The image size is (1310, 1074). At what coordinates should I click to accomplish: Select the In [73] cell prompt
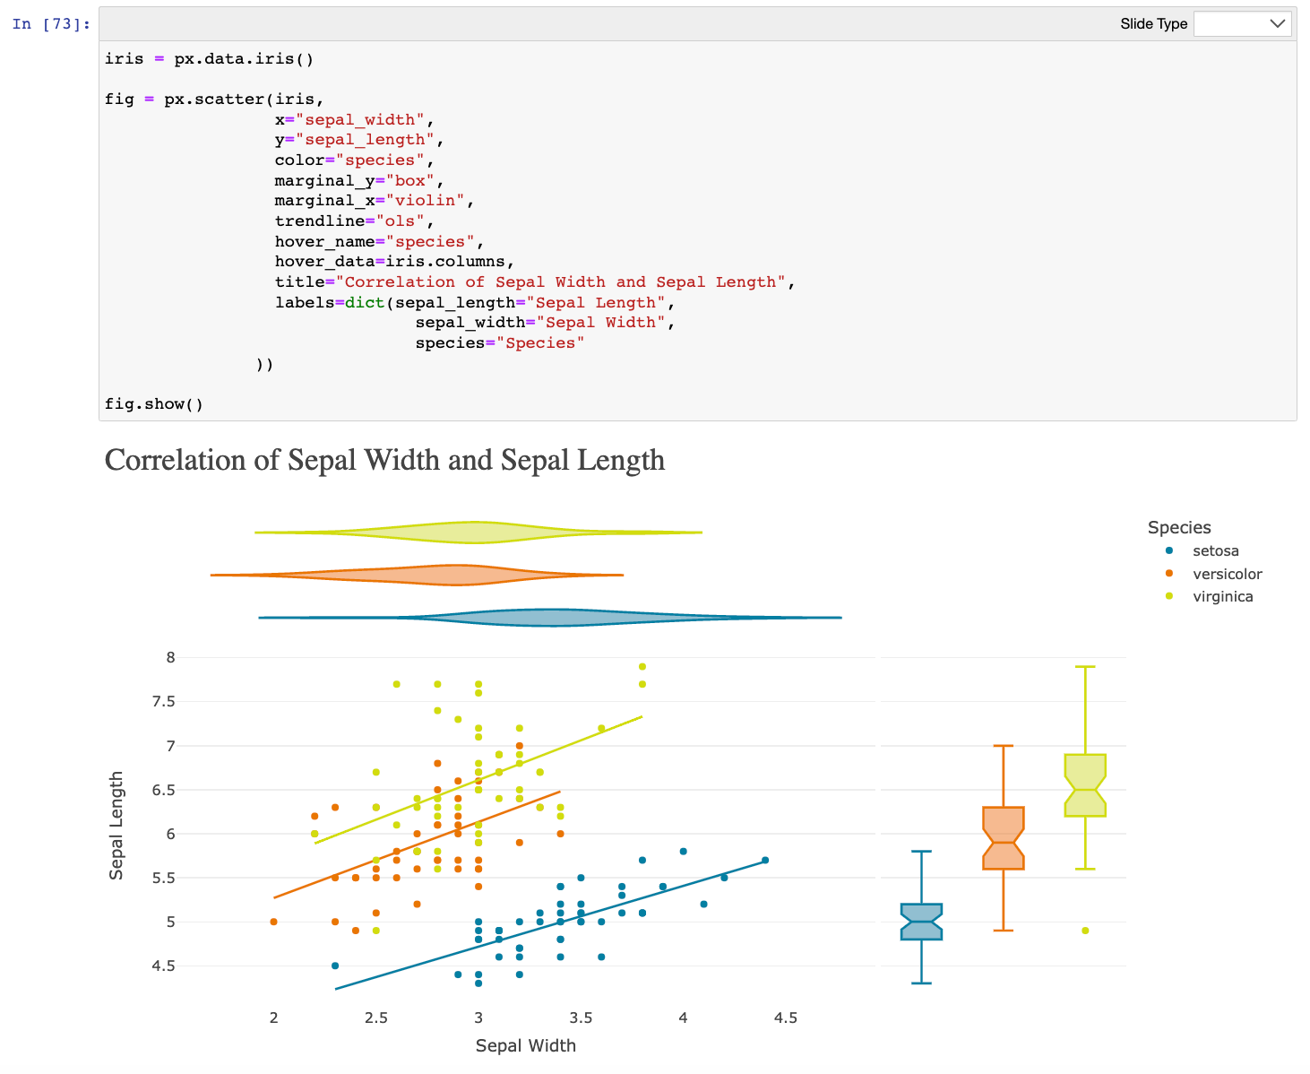(x=51, y=24)
